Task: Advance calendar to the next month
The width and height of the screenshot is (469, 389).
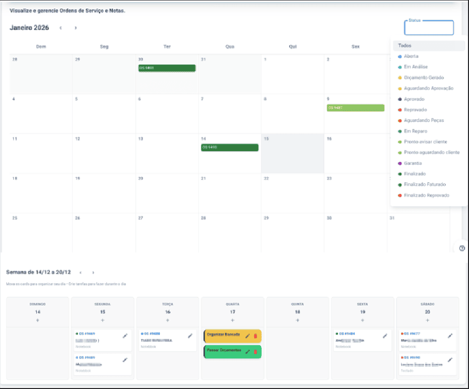Action: (75, 28)
